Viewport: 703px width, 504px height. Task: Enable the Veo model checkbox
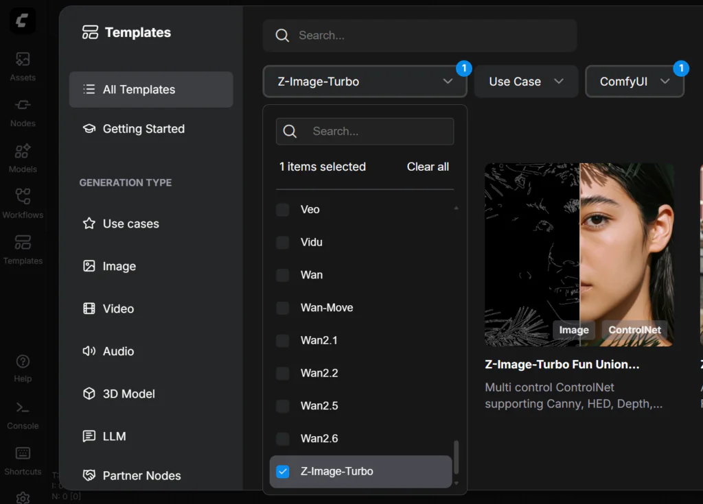tap(283, 210)
